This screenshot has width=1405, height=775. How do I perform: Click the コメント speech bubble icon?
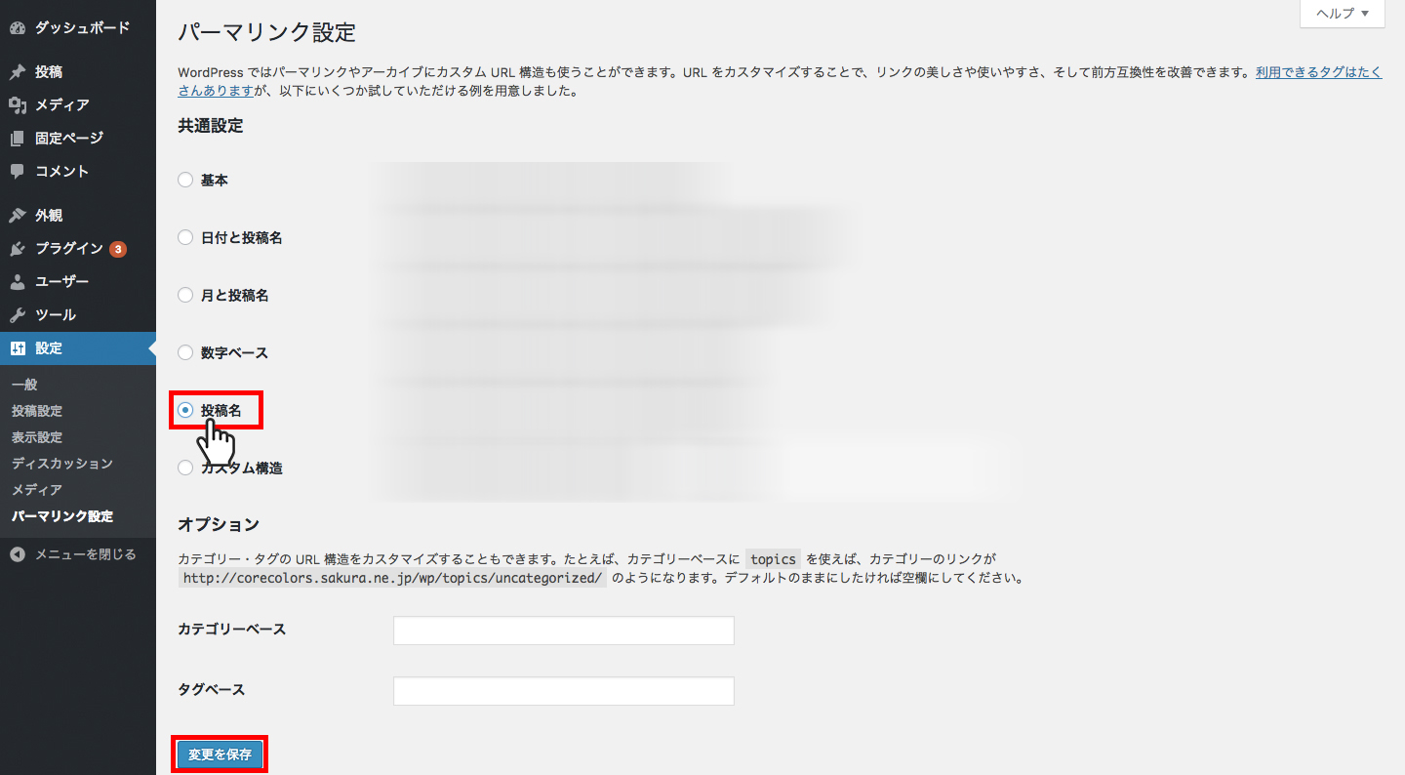(x=18, y=171)
